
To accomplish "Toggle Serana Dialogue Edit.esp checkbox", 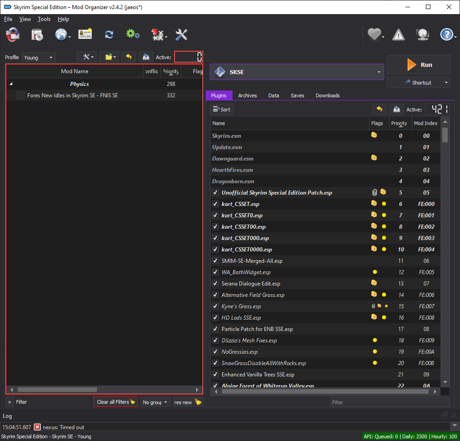I will click(215, 284).
